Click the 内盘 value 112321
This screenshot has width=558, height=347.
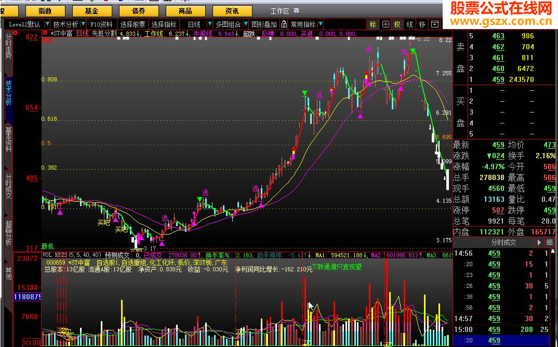click(491, 232)
